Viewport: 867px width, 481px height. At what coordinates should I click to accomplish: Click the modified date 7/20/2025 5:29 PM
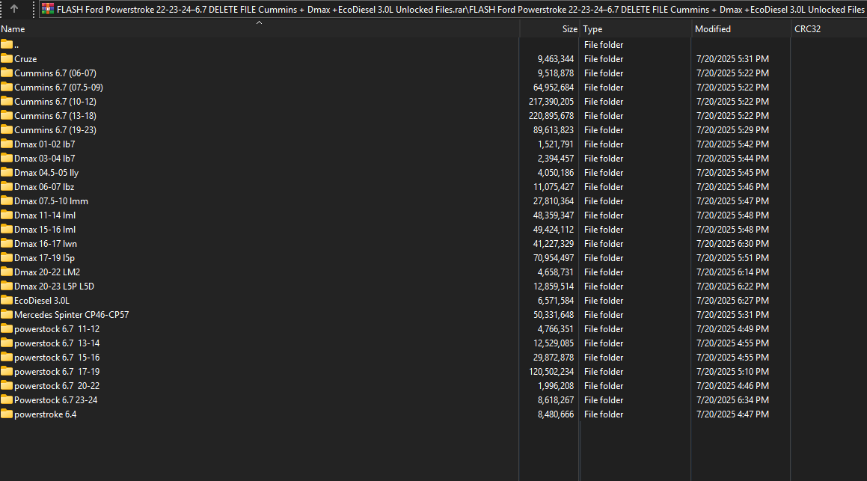(x=732, y=130)
